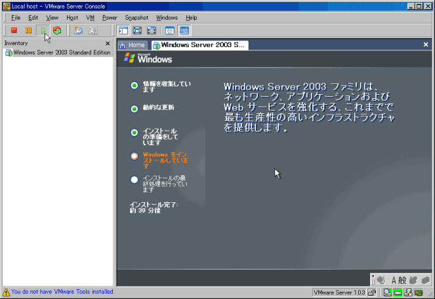
Task: Open the Power menu
Action: click(x=110, y=18)
